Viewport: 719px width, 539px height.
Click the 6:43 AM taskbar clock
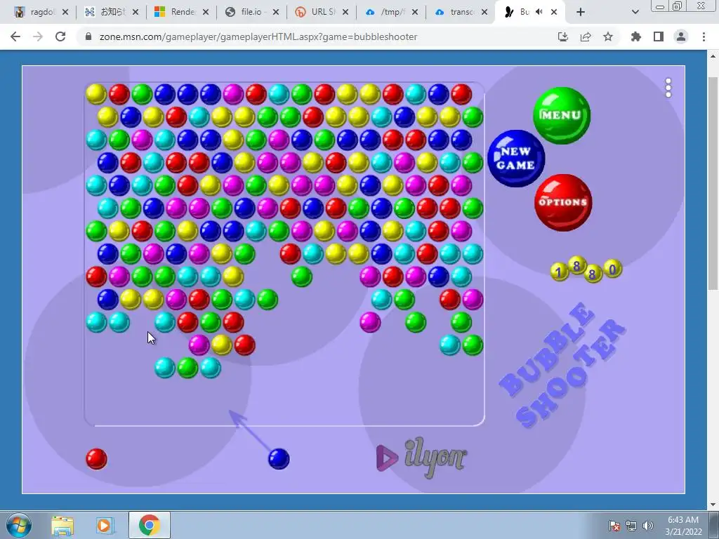tap(683, 526)
